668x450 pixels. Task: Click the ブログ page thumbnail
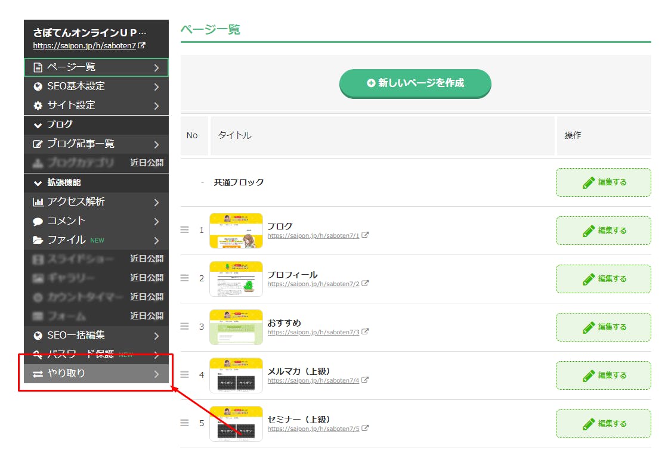click(236, 230)
